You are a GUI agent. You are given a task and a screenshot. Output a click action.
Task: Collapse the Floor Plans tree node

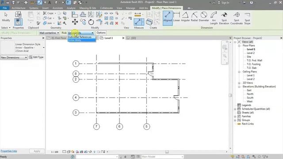point(239,45)
